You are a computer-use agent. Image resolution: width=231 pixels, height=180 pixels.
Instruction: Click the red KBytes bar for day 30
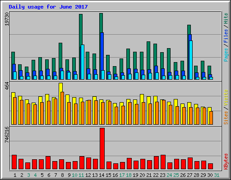210,166
